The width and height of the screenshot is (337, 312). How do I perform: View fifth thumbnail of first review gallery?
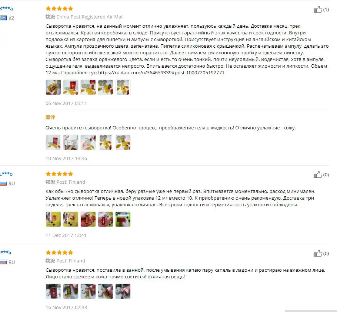[123, 87]
